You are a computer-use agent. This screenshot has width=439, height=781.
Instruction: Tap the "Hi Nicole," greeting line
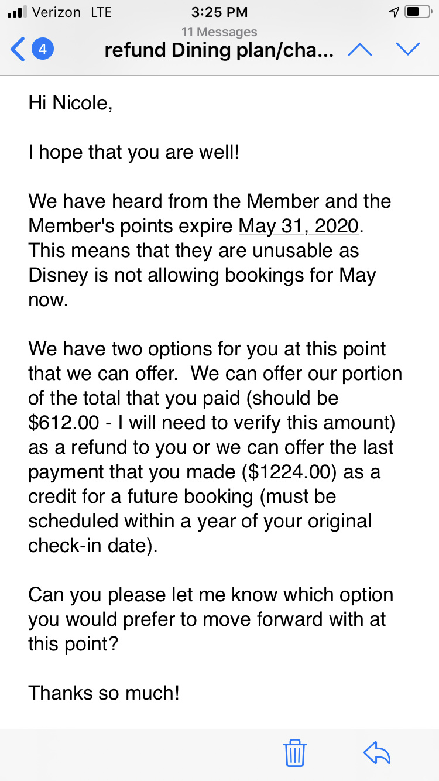click(70, 103)
